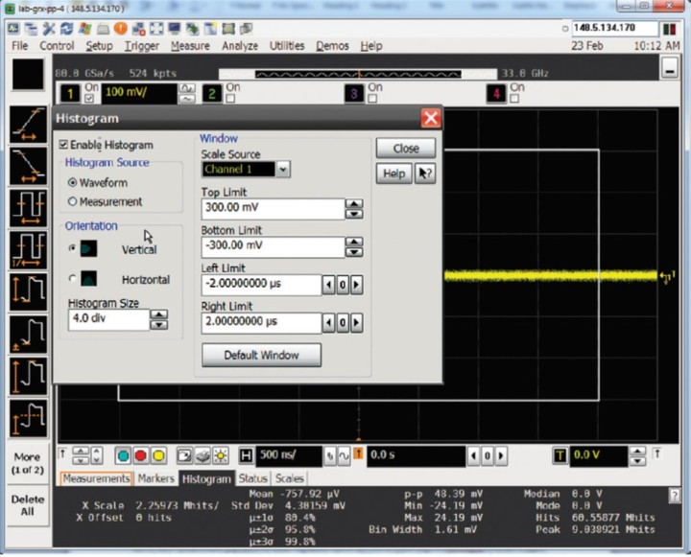Open the Analyze menu
691x557 pixels.
(240, 46)
